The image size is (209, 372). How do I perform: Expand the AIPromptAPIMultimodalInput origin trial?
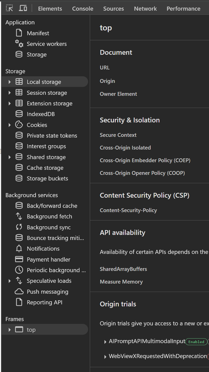click(x=105, y=342)
